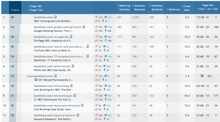Sort table by Rank column
220x122 pixels.
tap(15, 10)
